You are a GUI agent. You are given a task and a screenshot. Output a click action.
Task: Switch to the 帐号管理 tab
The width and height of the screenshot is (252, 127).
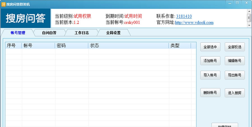coord(18,33)
